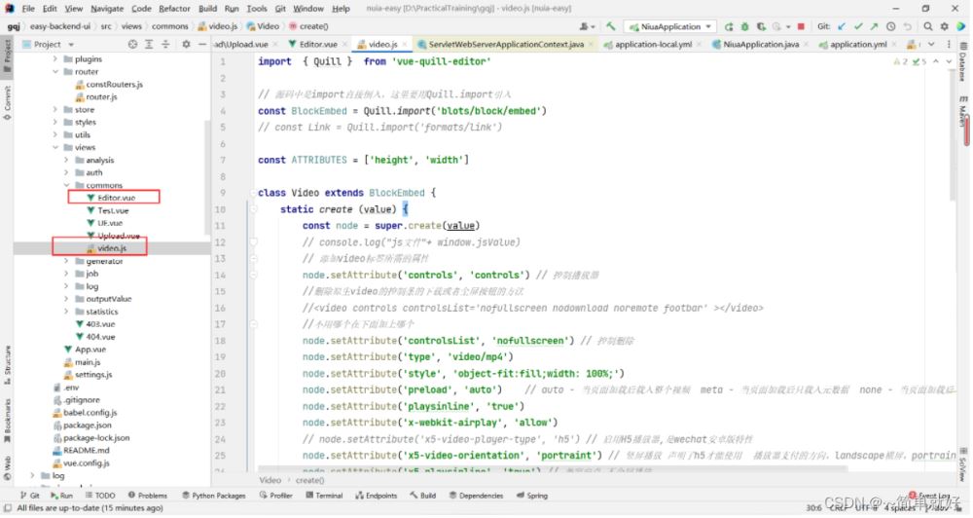Viewport: 973px width, 518px height.
Task: Click the Build project hammer icon
Action: click(610, 26)
